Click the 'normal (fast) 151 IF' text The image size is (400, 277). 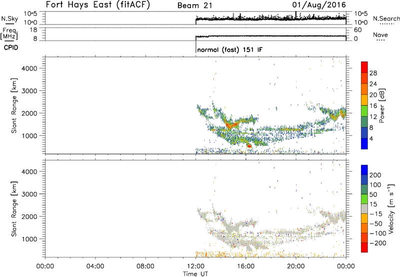pos(229,49)
